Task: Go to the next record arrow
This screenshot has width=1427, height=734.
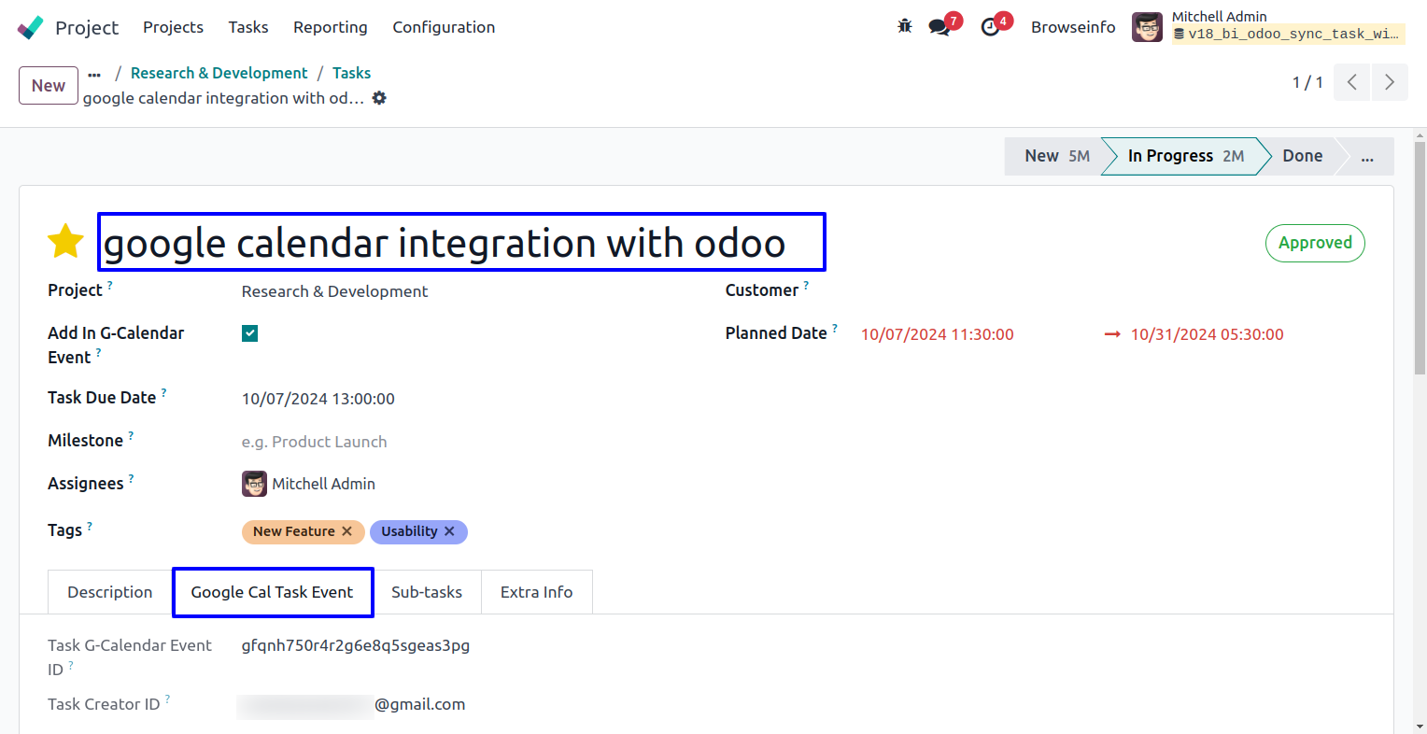Action: pos(1389,82)
